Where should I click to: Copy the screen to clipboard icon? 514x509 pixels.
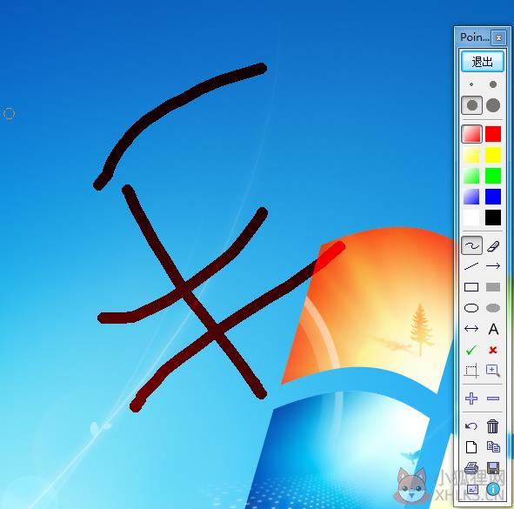coord(493,447)
